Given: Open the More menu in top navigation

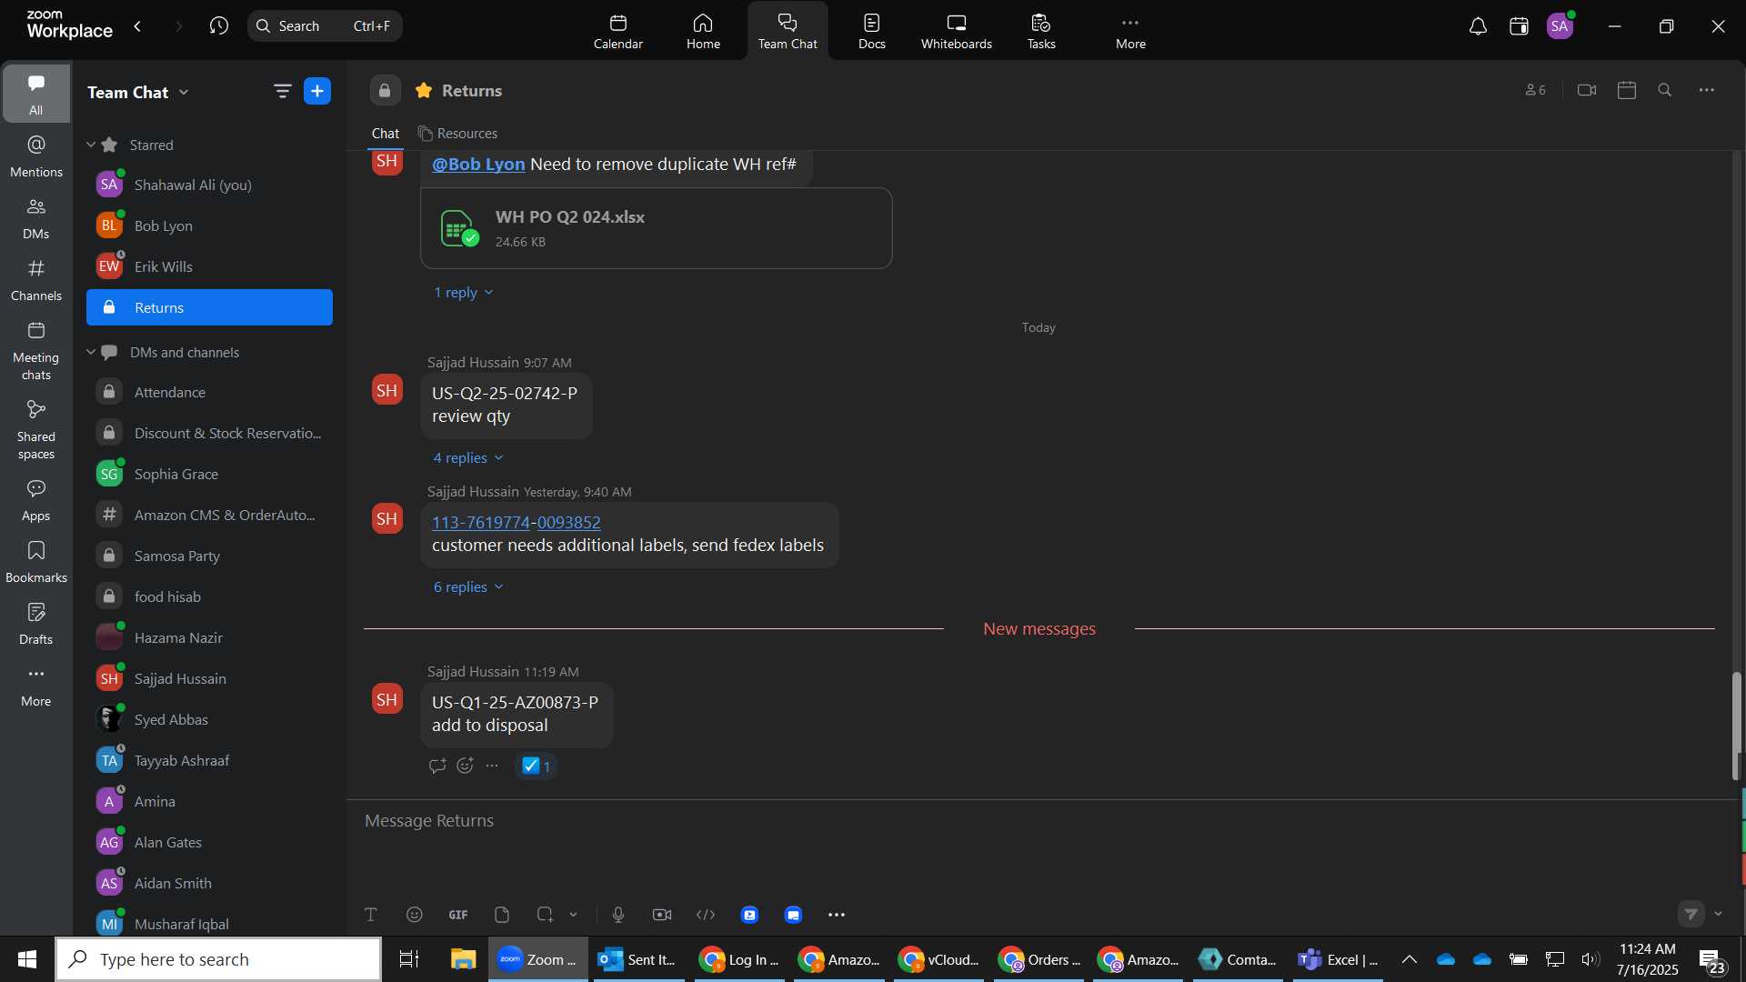Looking at the screenshot, I should (x=1130, y=31).
